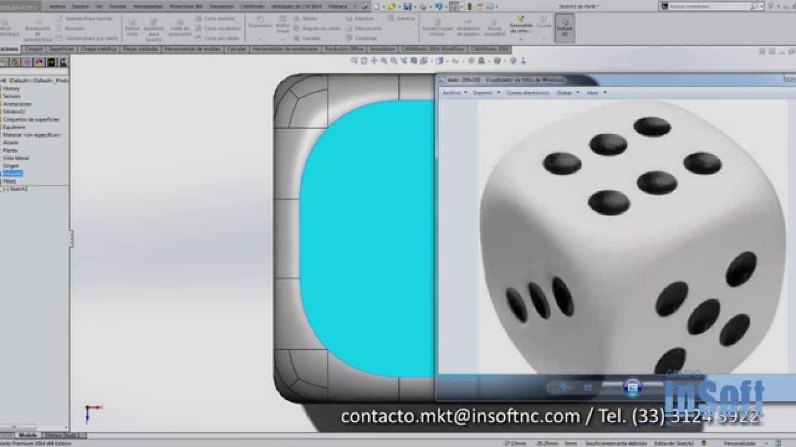Image resolution: width=796 pixels, height=447 pixels.
Task: Click the Open file icon
Action: 391,6
